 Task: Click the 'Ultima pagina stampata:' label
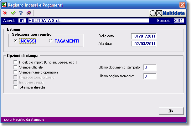[116, 76]
